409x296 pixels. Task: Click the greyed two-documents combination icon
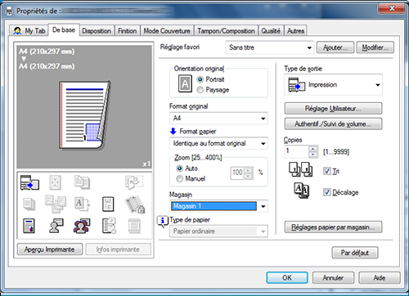point(82,182)
